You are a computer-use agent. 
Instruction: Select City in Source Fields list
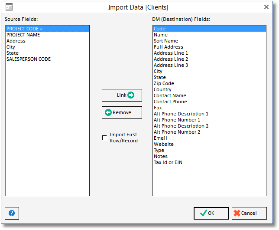tap(47, 47)
